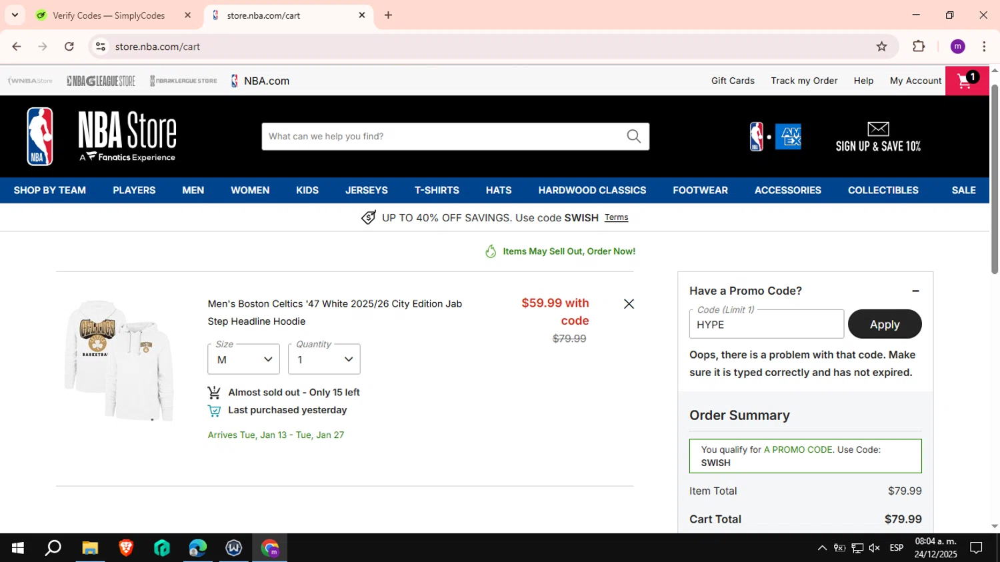The height and width of the screenshot is (562, 1000).
Task: Open the T-Shirts menu
Action: [437, 191]
